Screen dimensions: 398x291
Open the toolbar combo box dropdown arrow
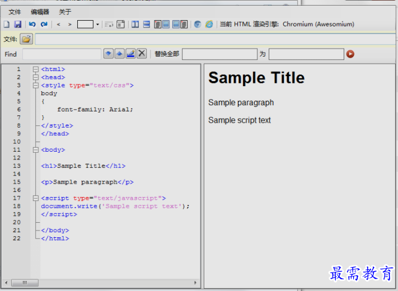click(x=97, y=25)
